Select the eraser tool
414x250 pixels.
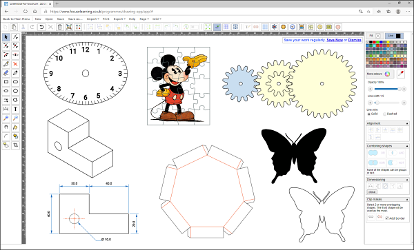(6, 73)
